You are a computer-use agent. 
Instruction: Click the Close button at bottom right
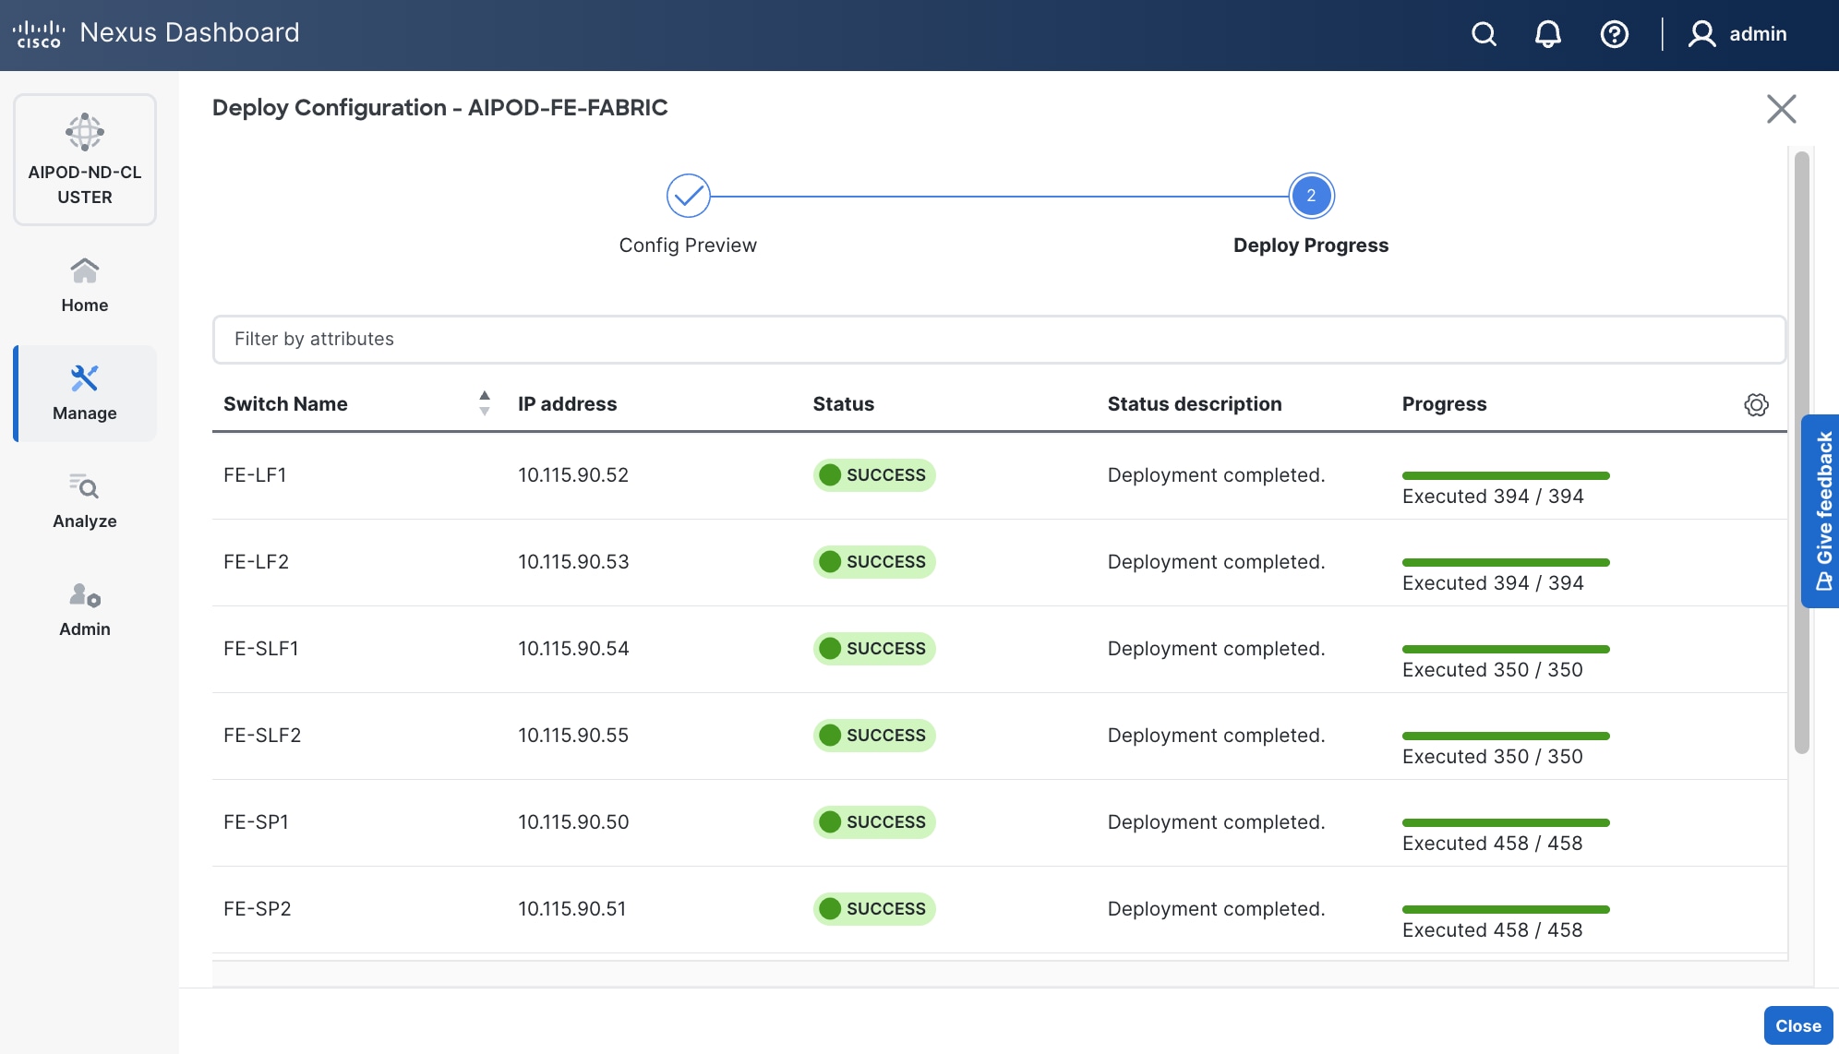1797,1024
